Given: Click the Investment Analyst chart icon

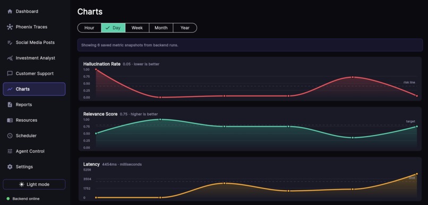Looking at the screenshot, I should (10, 58).
